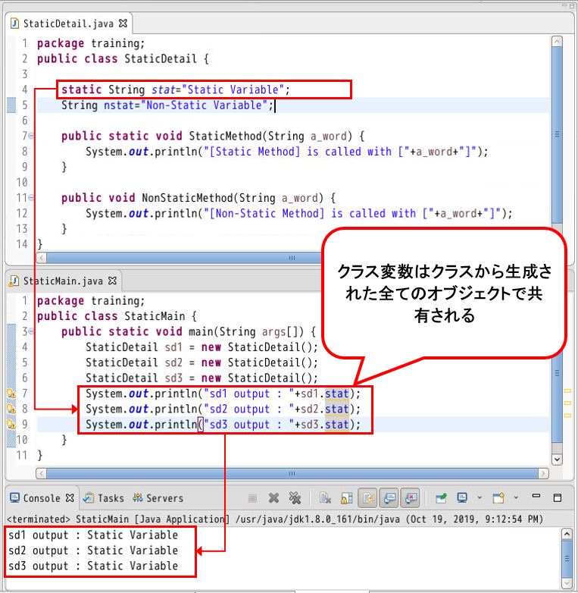The image size is (578, 593).
Task: Close the StaticMain.java tab
Action: click(x=112, y=281)
